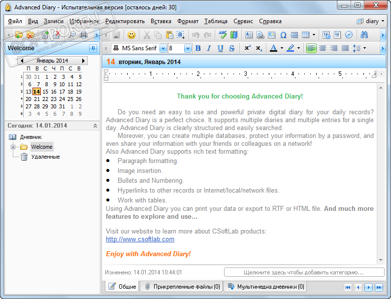Insert an Omega special symbol

coord(283,35)
